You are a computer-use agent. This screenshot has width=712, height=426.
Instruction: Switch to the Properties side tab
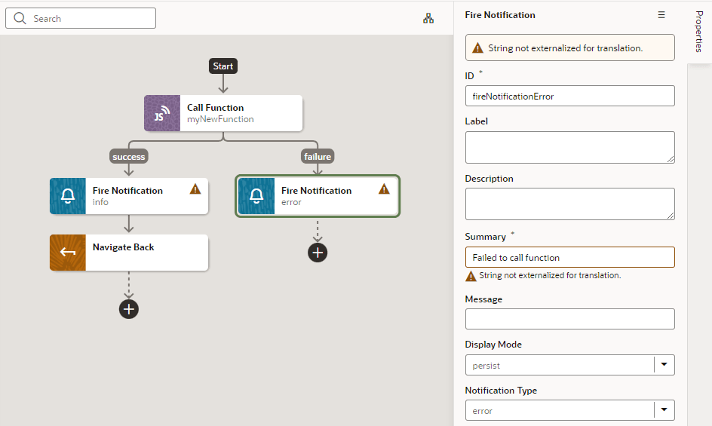point(699,32)
